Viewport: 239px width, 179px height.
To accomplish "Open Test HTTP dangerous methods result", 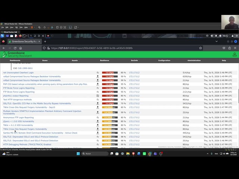I will pyautogui.click(x=18, y=100).
